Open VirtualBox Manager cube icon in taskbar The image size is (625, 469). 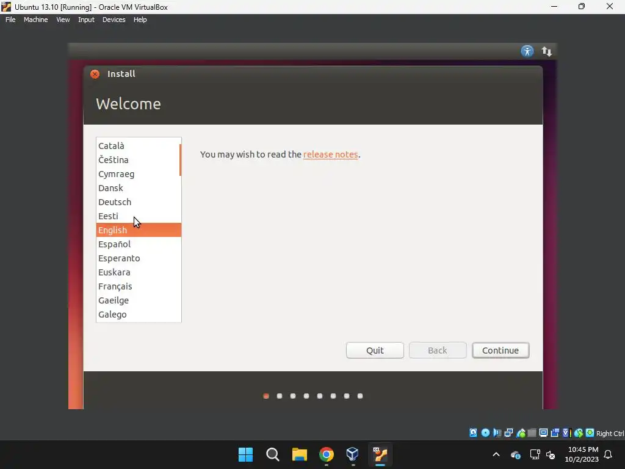(x=353, y=454)
